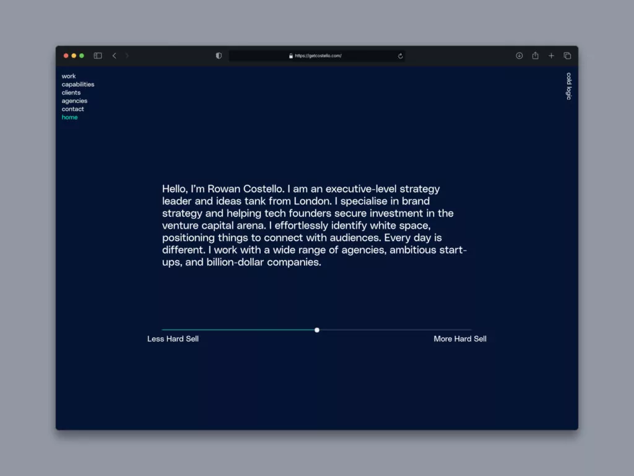Click the share icon in the toolbar
This screenshot has height=476, width=634.
535,56
